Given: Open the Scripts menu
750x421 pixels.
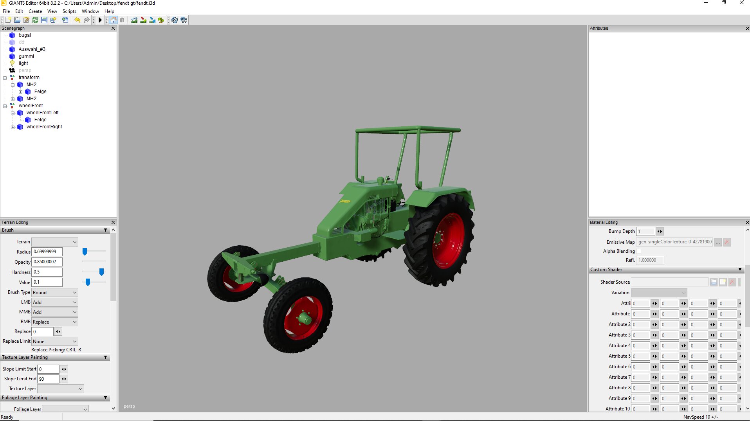Looking at the screenshot, I should tap(69, 11).
